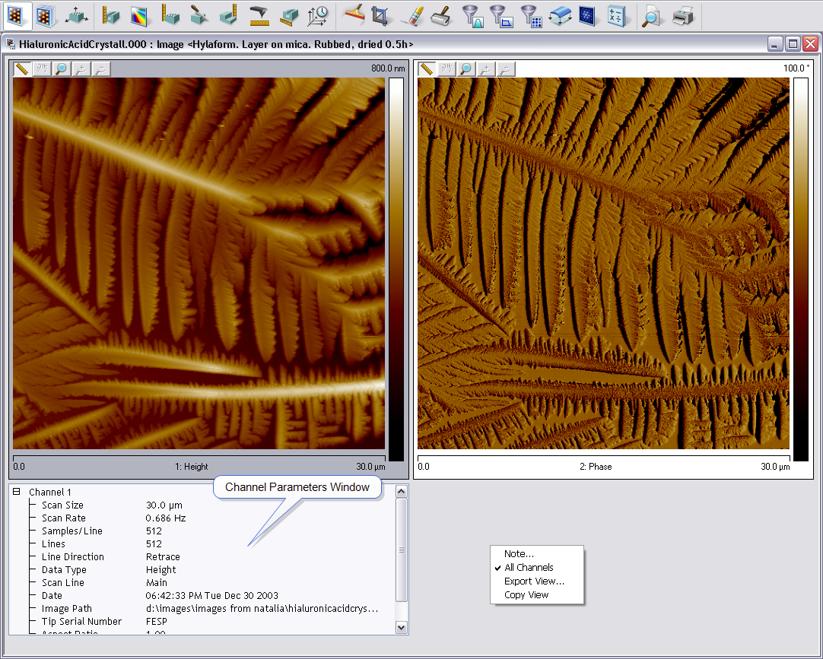Click the knife section analysis icon

199,14
